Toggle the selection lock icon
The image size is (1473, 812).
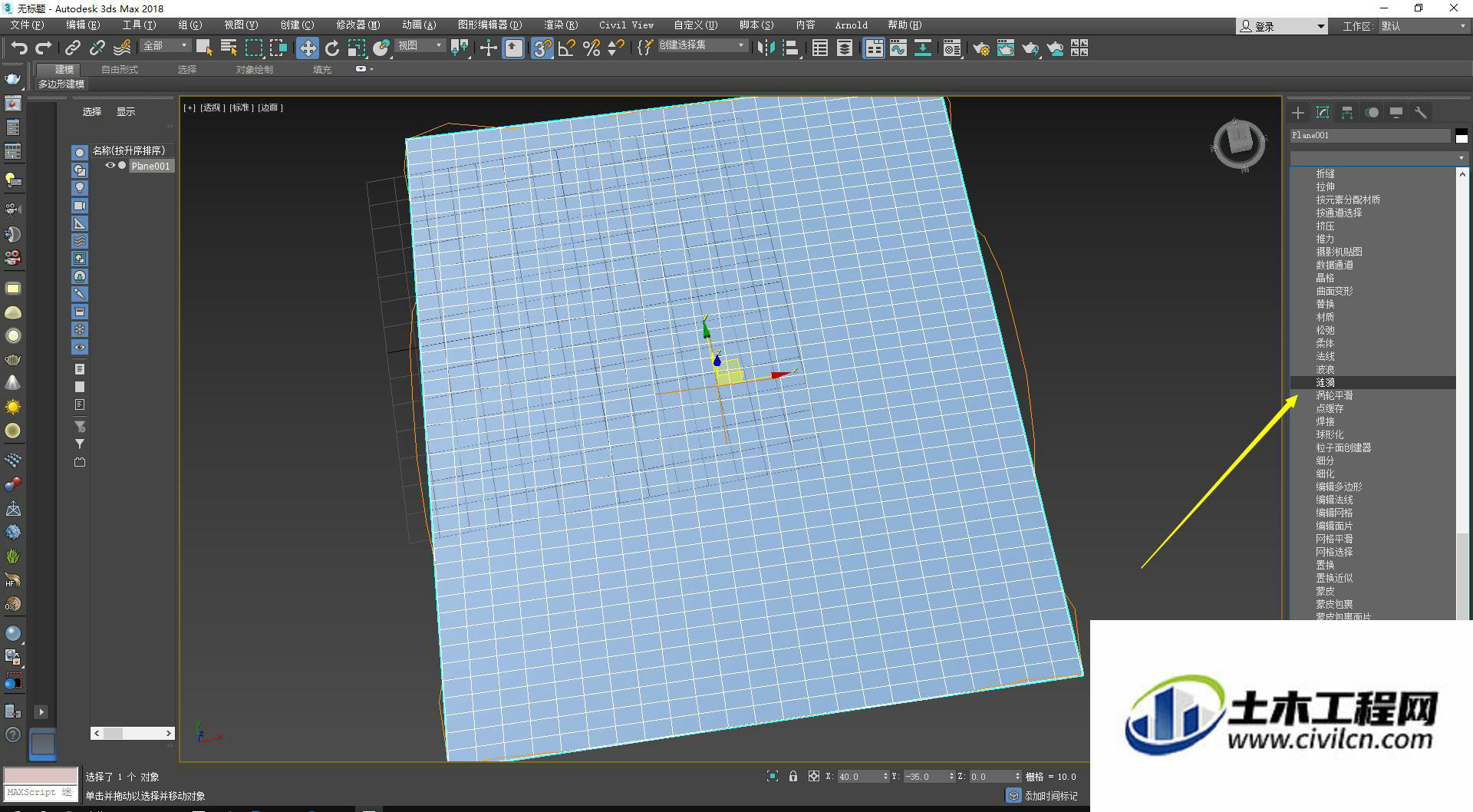point(793,777)
